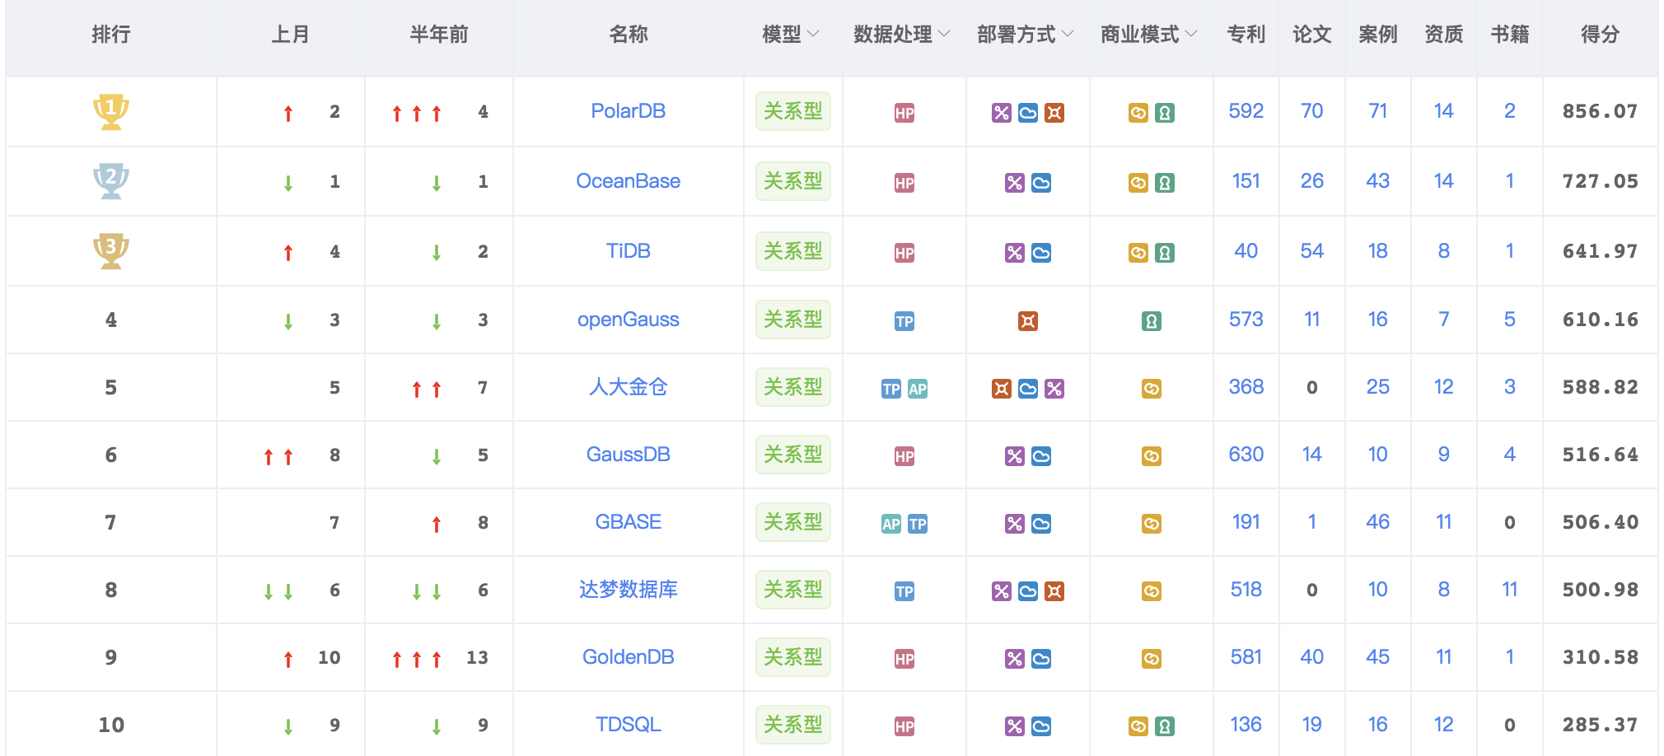Image resolution: width=1664 pixels, height=756 pixels.
Task: Click the AP icon in the 人大金仓 row
Action: [917, 389]
